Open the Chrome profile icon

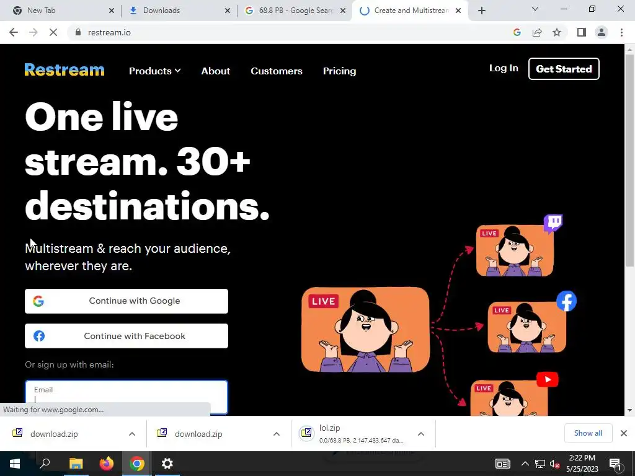[602, 32]
